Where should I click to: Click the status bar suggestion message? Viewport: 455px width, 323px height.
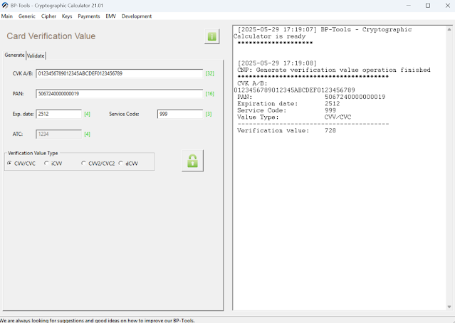[x=98, y=320]
